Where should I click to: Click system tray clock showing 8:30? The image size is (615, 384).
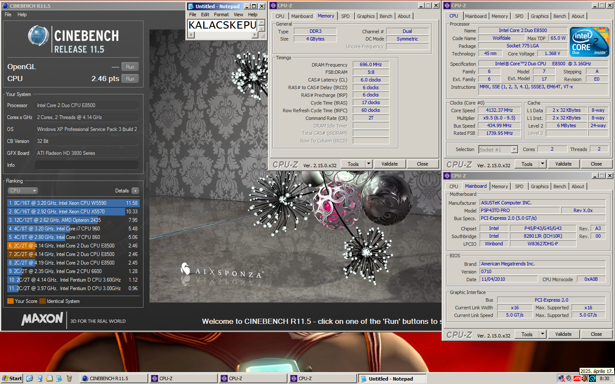click(604, 378)
